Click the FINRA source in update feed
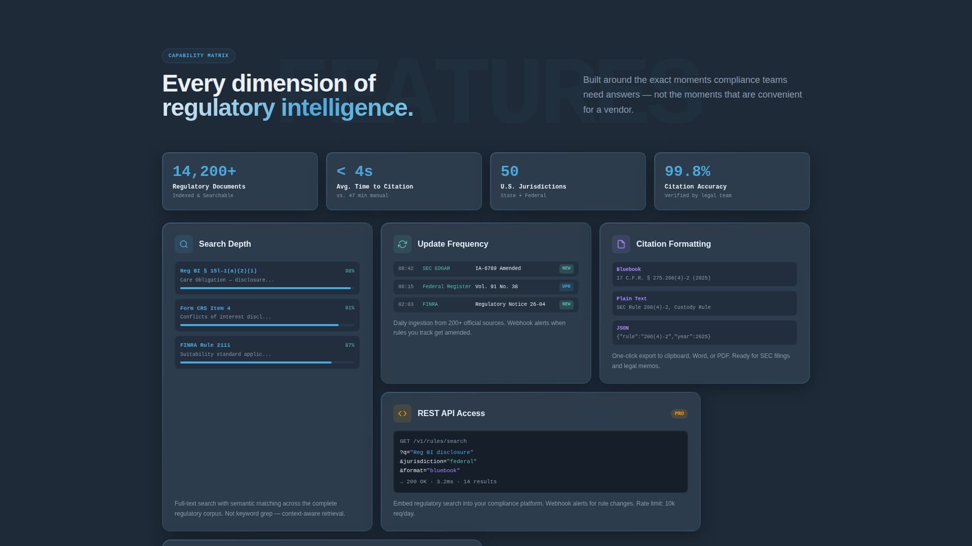This screenshot has height=546, width=972. point(430,304)
